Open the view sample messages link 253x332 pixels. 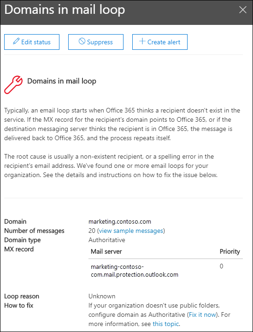click(131, 231)
